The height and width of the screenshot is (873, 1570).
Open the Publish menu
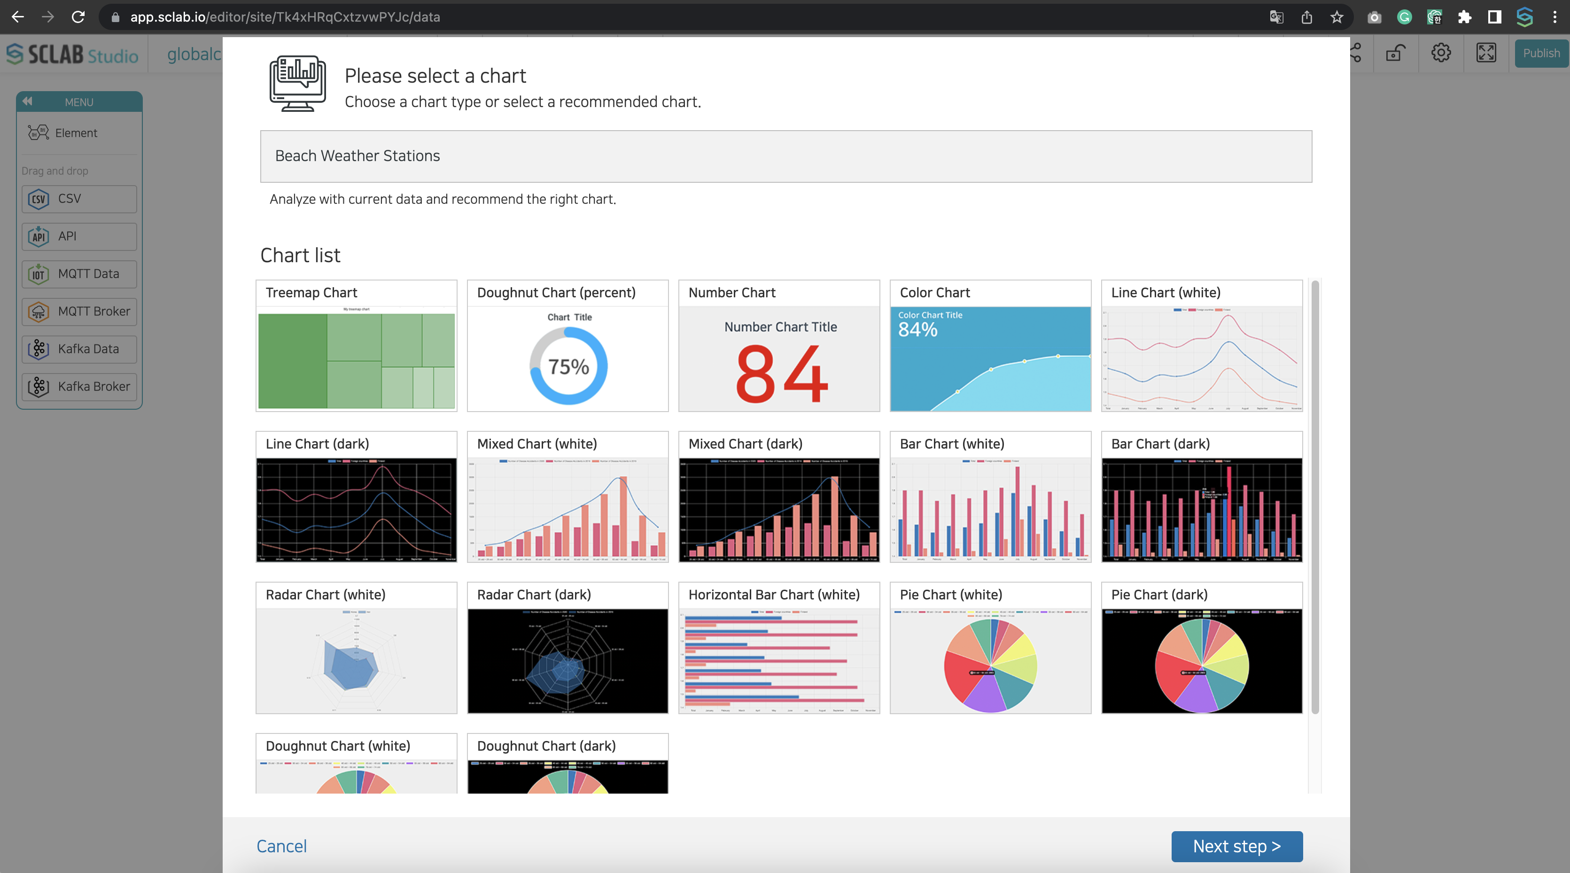point(1540,53)
